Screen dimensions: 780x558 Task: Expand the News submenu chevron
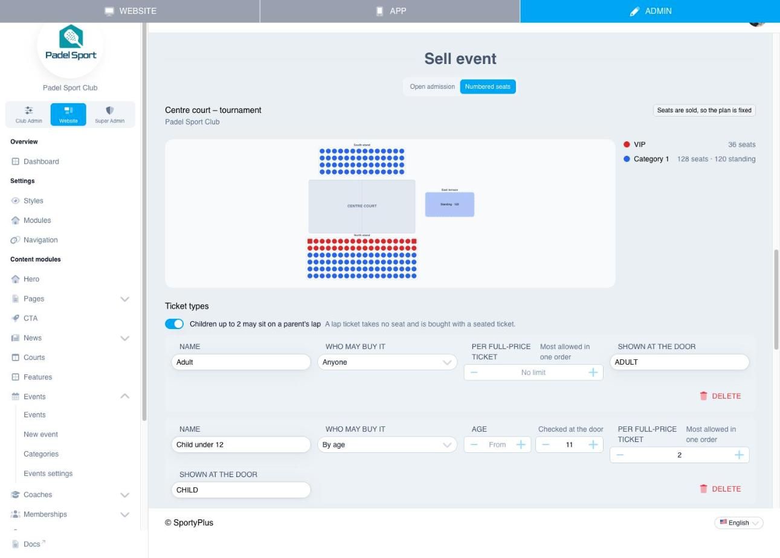click(125, 338)
